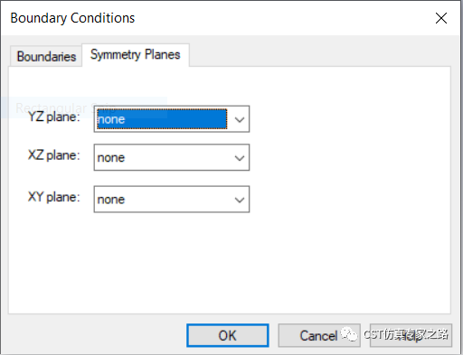Image resolution: width=463 pixels, height=355 pixels.
Task: Click the highlighted YZ plane none value
Action: click(x=162, y=119)
